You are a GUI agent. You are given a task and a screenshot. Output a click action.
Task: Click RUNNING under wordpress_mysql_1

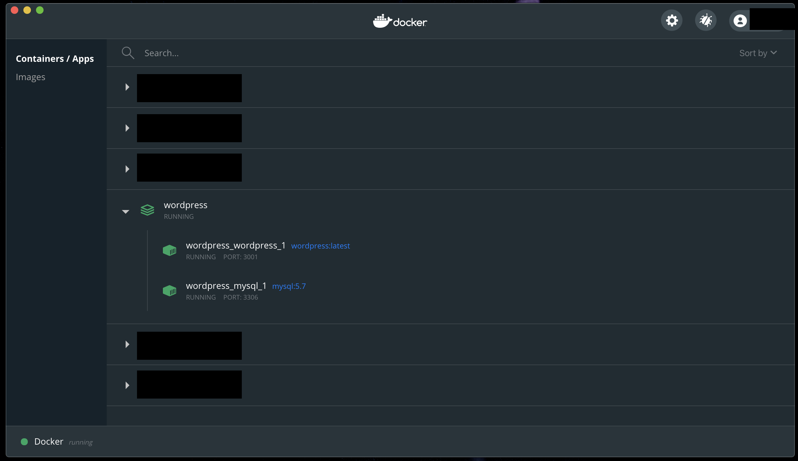coord(201,297)
